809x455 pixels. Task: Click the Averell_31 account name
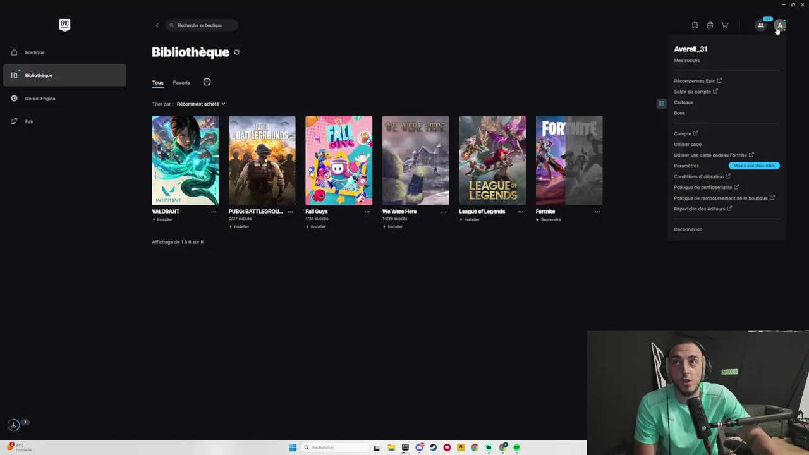pos(691,49)
